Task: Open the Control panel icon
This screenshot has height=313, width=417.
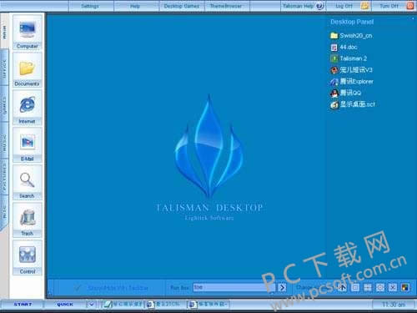Action: tap(28, 258)
